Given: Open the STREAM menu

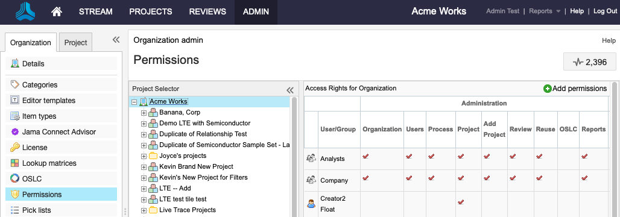Looking at the screenshot, I should pyautogui.click(x=96, y=11).
